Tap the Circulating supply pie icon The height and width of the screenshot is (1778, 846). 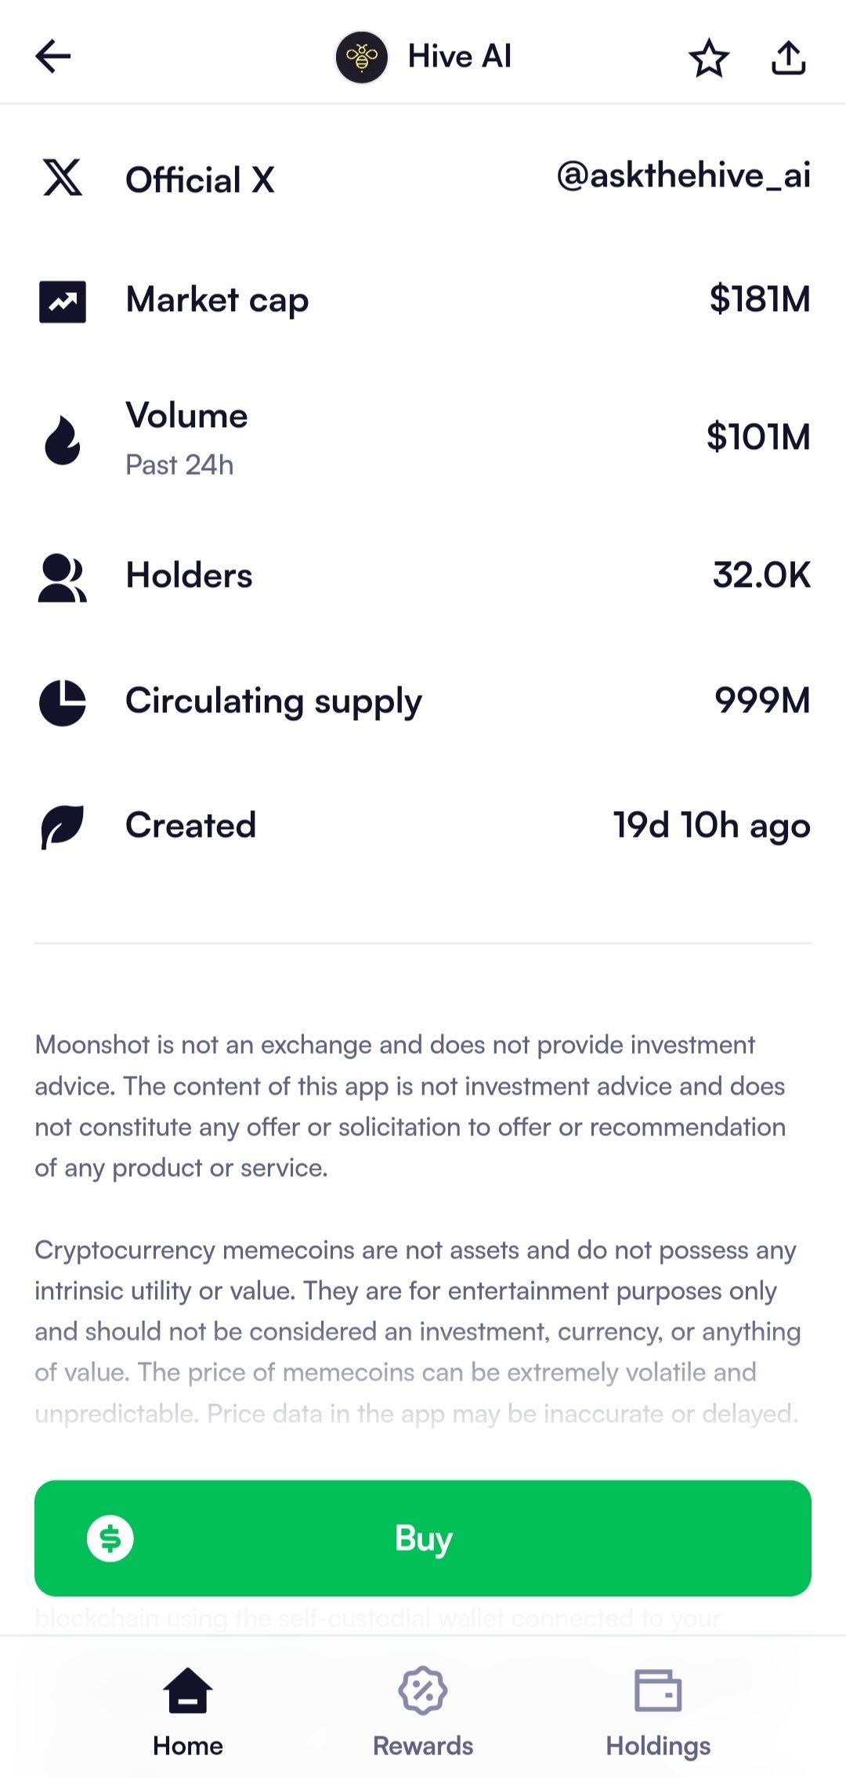point(63,703)
